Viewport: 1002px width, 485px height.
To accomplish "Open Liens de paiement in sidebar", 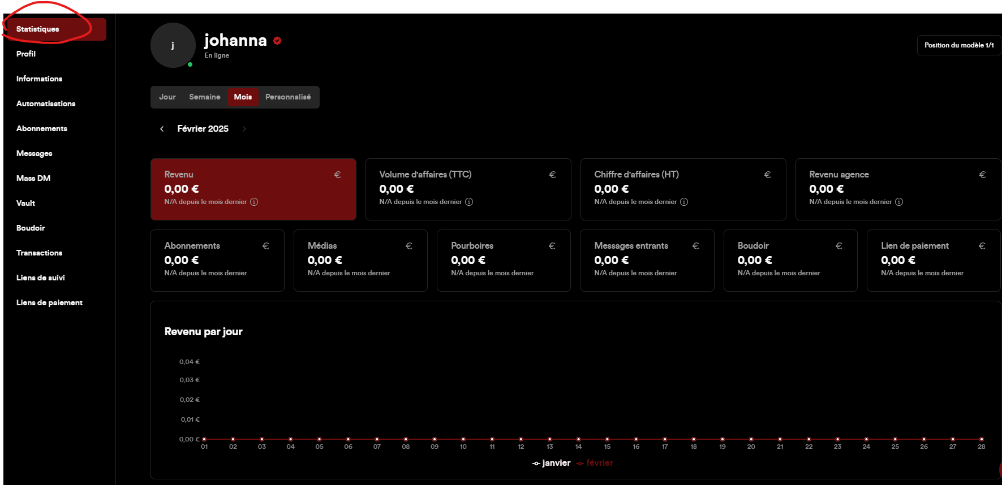I will coord(49,302).
